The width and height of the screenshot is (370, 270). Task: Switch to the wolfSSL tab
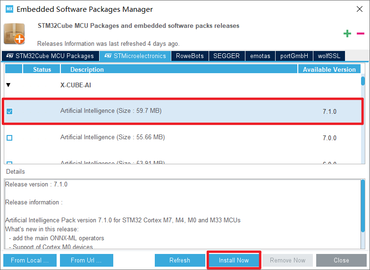[329, 56]
